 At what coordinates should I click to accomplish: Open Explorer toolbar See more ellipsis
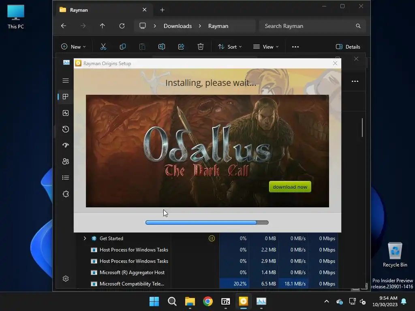[295, 47]
